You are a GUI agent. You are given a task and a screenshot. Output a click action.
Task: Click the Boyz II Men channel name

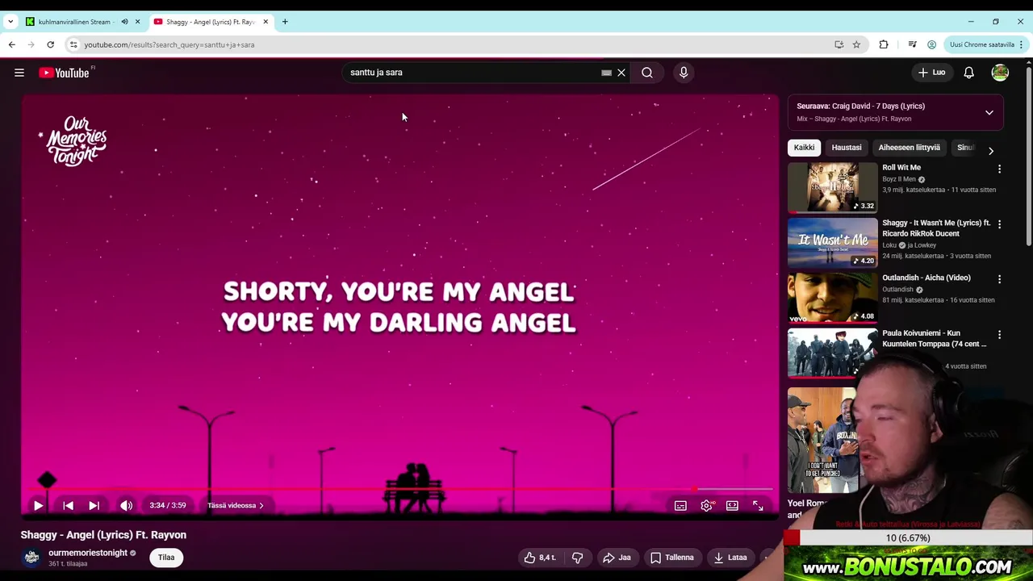click(x=898, y=179)
